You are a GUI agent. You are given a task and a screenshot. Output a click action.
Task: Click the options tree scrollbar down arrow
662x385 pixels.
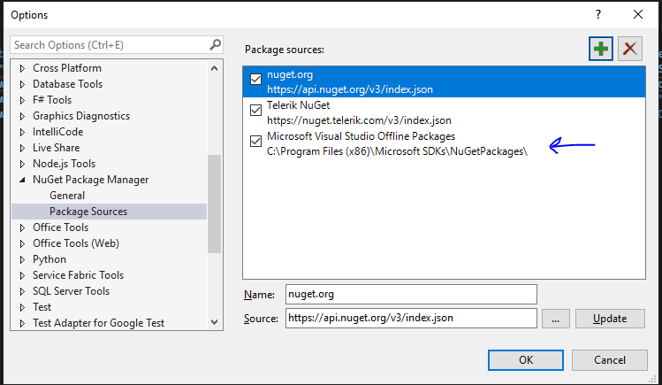(x=215, y=323)
